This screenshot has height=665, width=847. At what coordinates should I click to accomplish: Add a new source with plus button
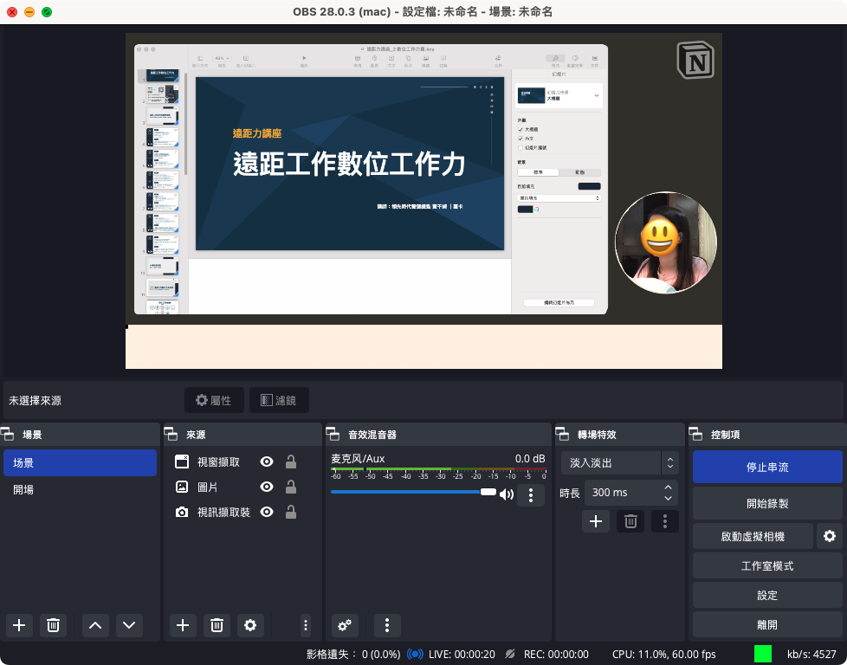(183, 625)
